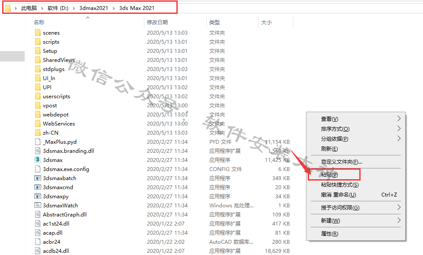Click 3ds Max 2021 breadcrumb segment
The width and height of the screenshot is (423, 255).
coord(137,8)
